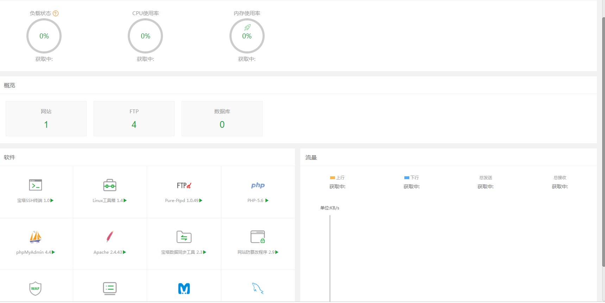Click the 软件 section heading
Image resolution: width=605 pixels, height=303 pixels.
[10, 157]
